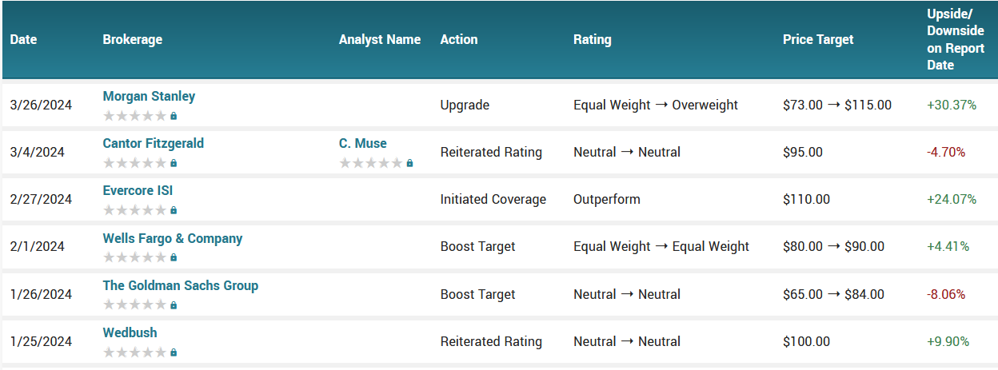The image size is (998, 370).
Task: Click the Upgrade action cell
Action: point(465,105)
